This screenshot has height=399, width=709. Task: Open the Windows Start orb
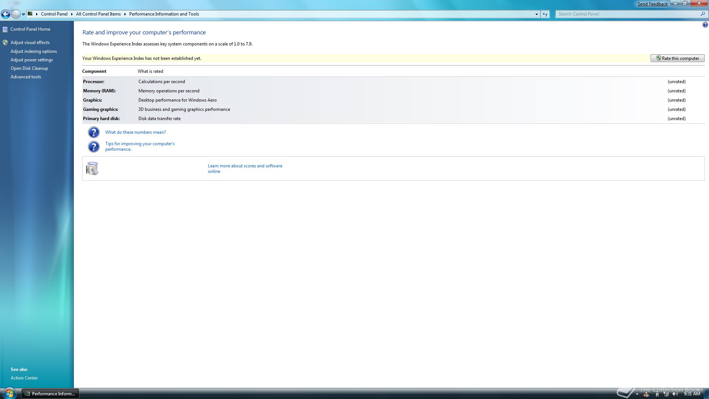pyautogui.click(x=9, y=393)
